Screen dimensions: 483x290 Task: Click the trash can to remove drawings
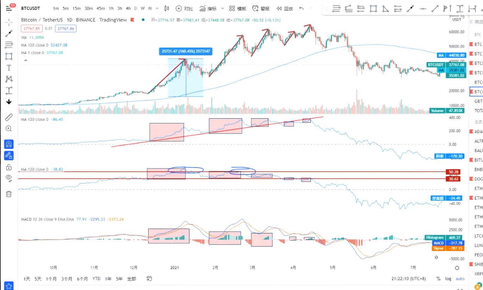pos(9,194)
